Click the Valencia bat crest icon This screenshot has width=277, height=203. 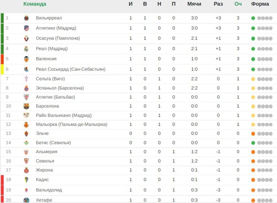click(x=26, y=59)
